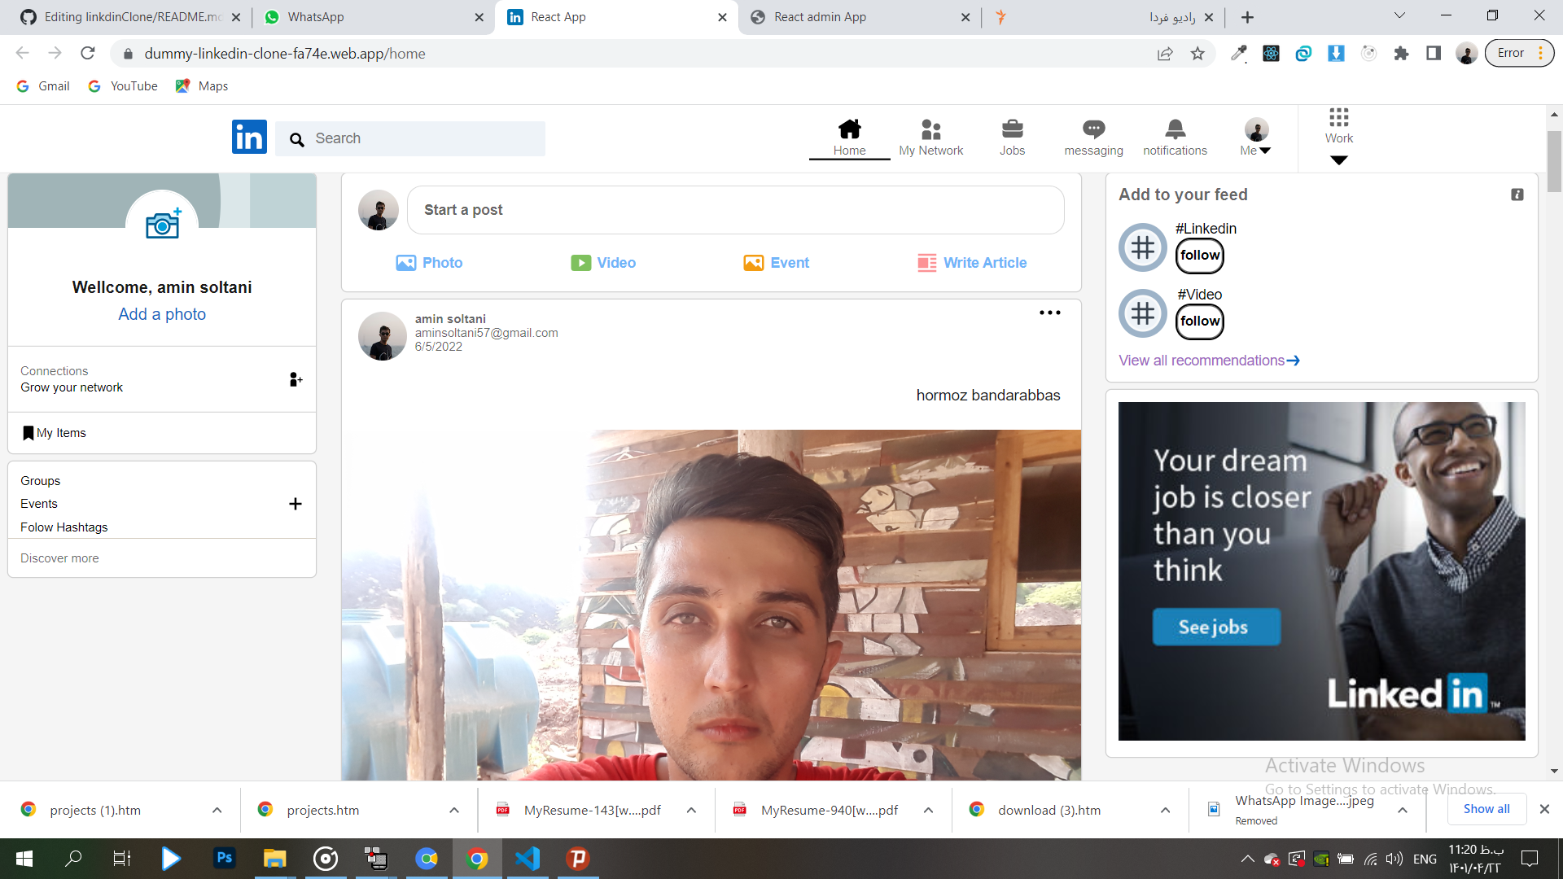The image size is (1563, 879).
Task: Open messaging chat bubble icon
Action: [x=1093, y=129]
